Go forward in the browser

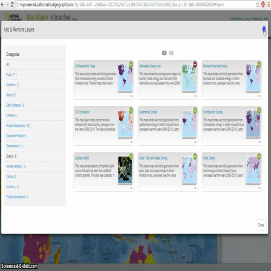7,4
